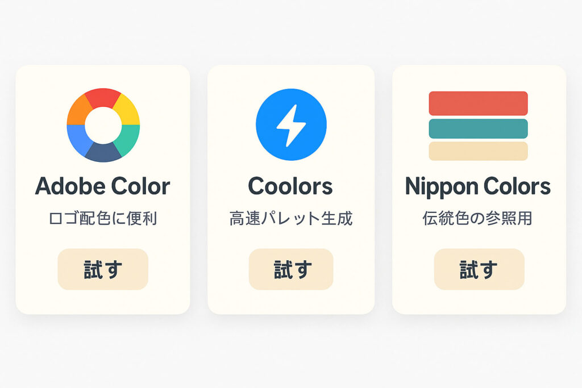Click 試す button under Adobe Color
This screenshot has height=388, width=582.
(x=103, y=269)
